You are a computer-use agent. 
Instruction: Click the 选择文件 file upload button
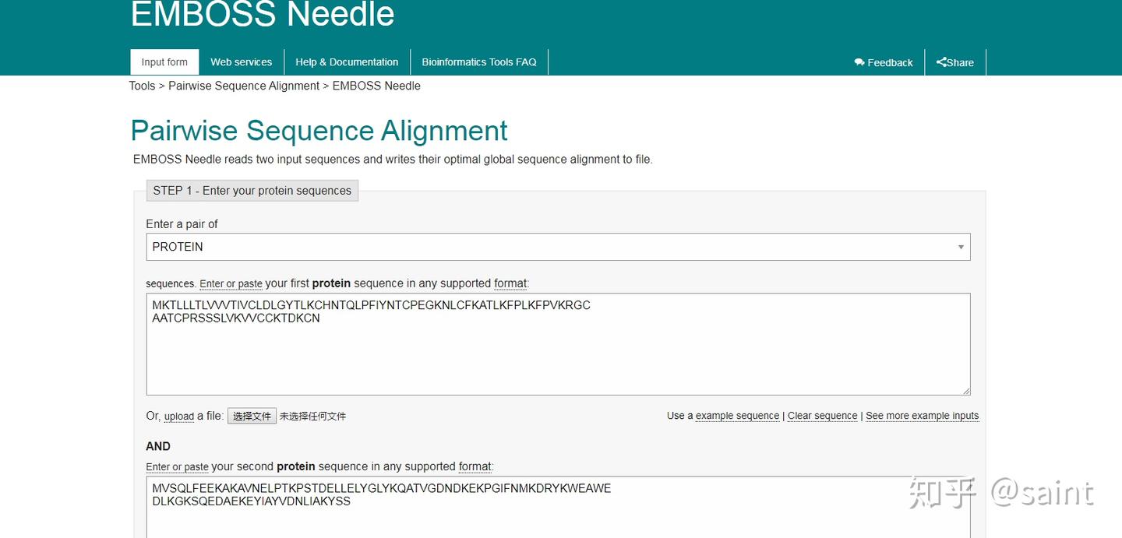(x=251, y=416)
